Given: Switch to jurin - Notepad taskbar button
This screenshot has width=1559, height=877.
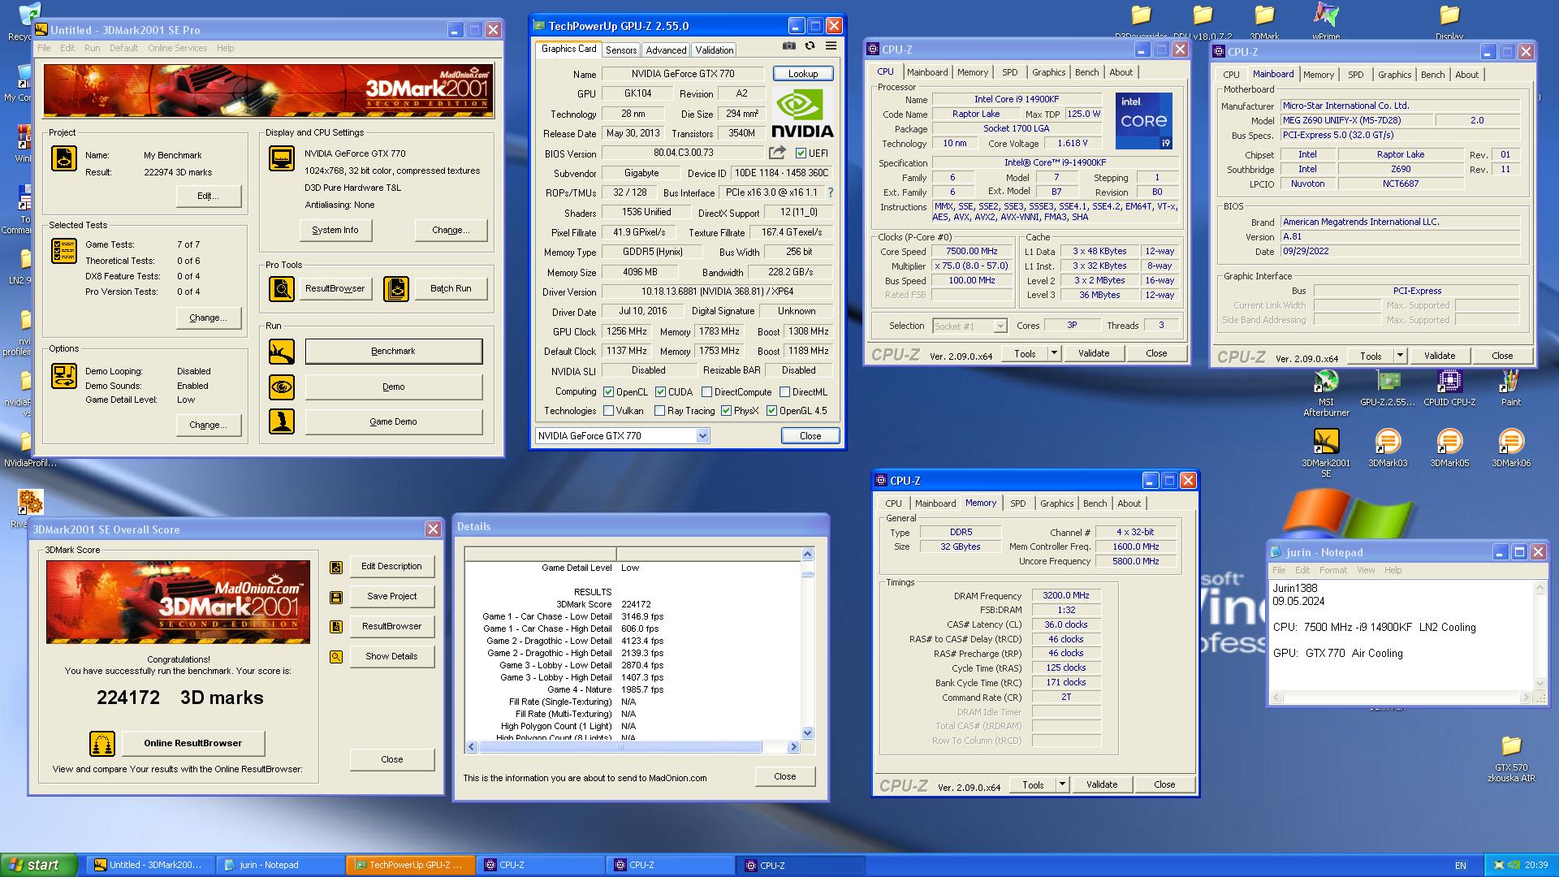Looking at the screenshot, I should [280, 865].
